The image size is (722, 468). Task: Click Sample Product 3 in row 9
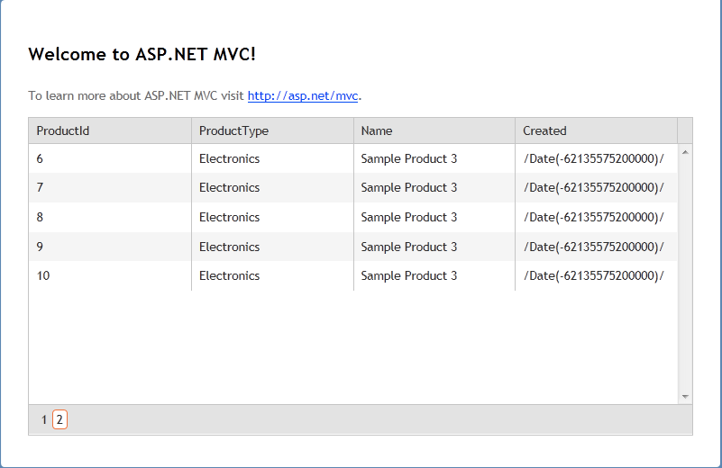409,247
